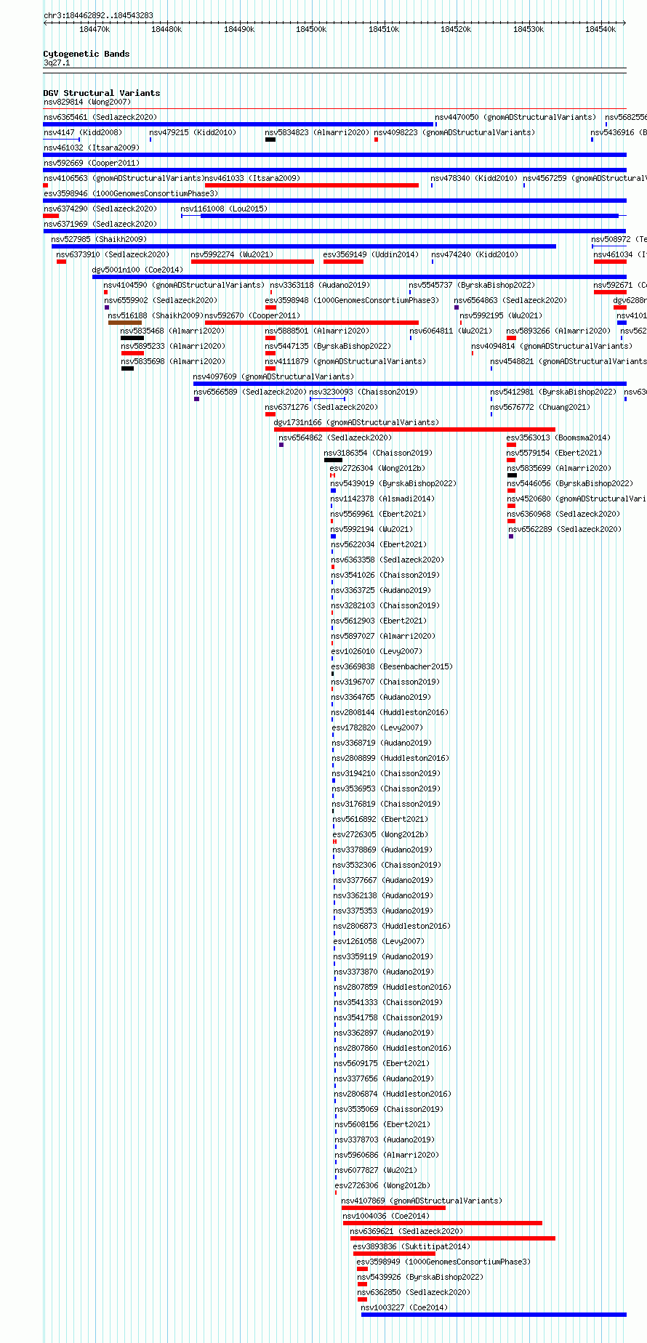Click the nsv3186354 (Chaisson2019) label
This screenshot has height=1343, width=647.
[378, 453]
